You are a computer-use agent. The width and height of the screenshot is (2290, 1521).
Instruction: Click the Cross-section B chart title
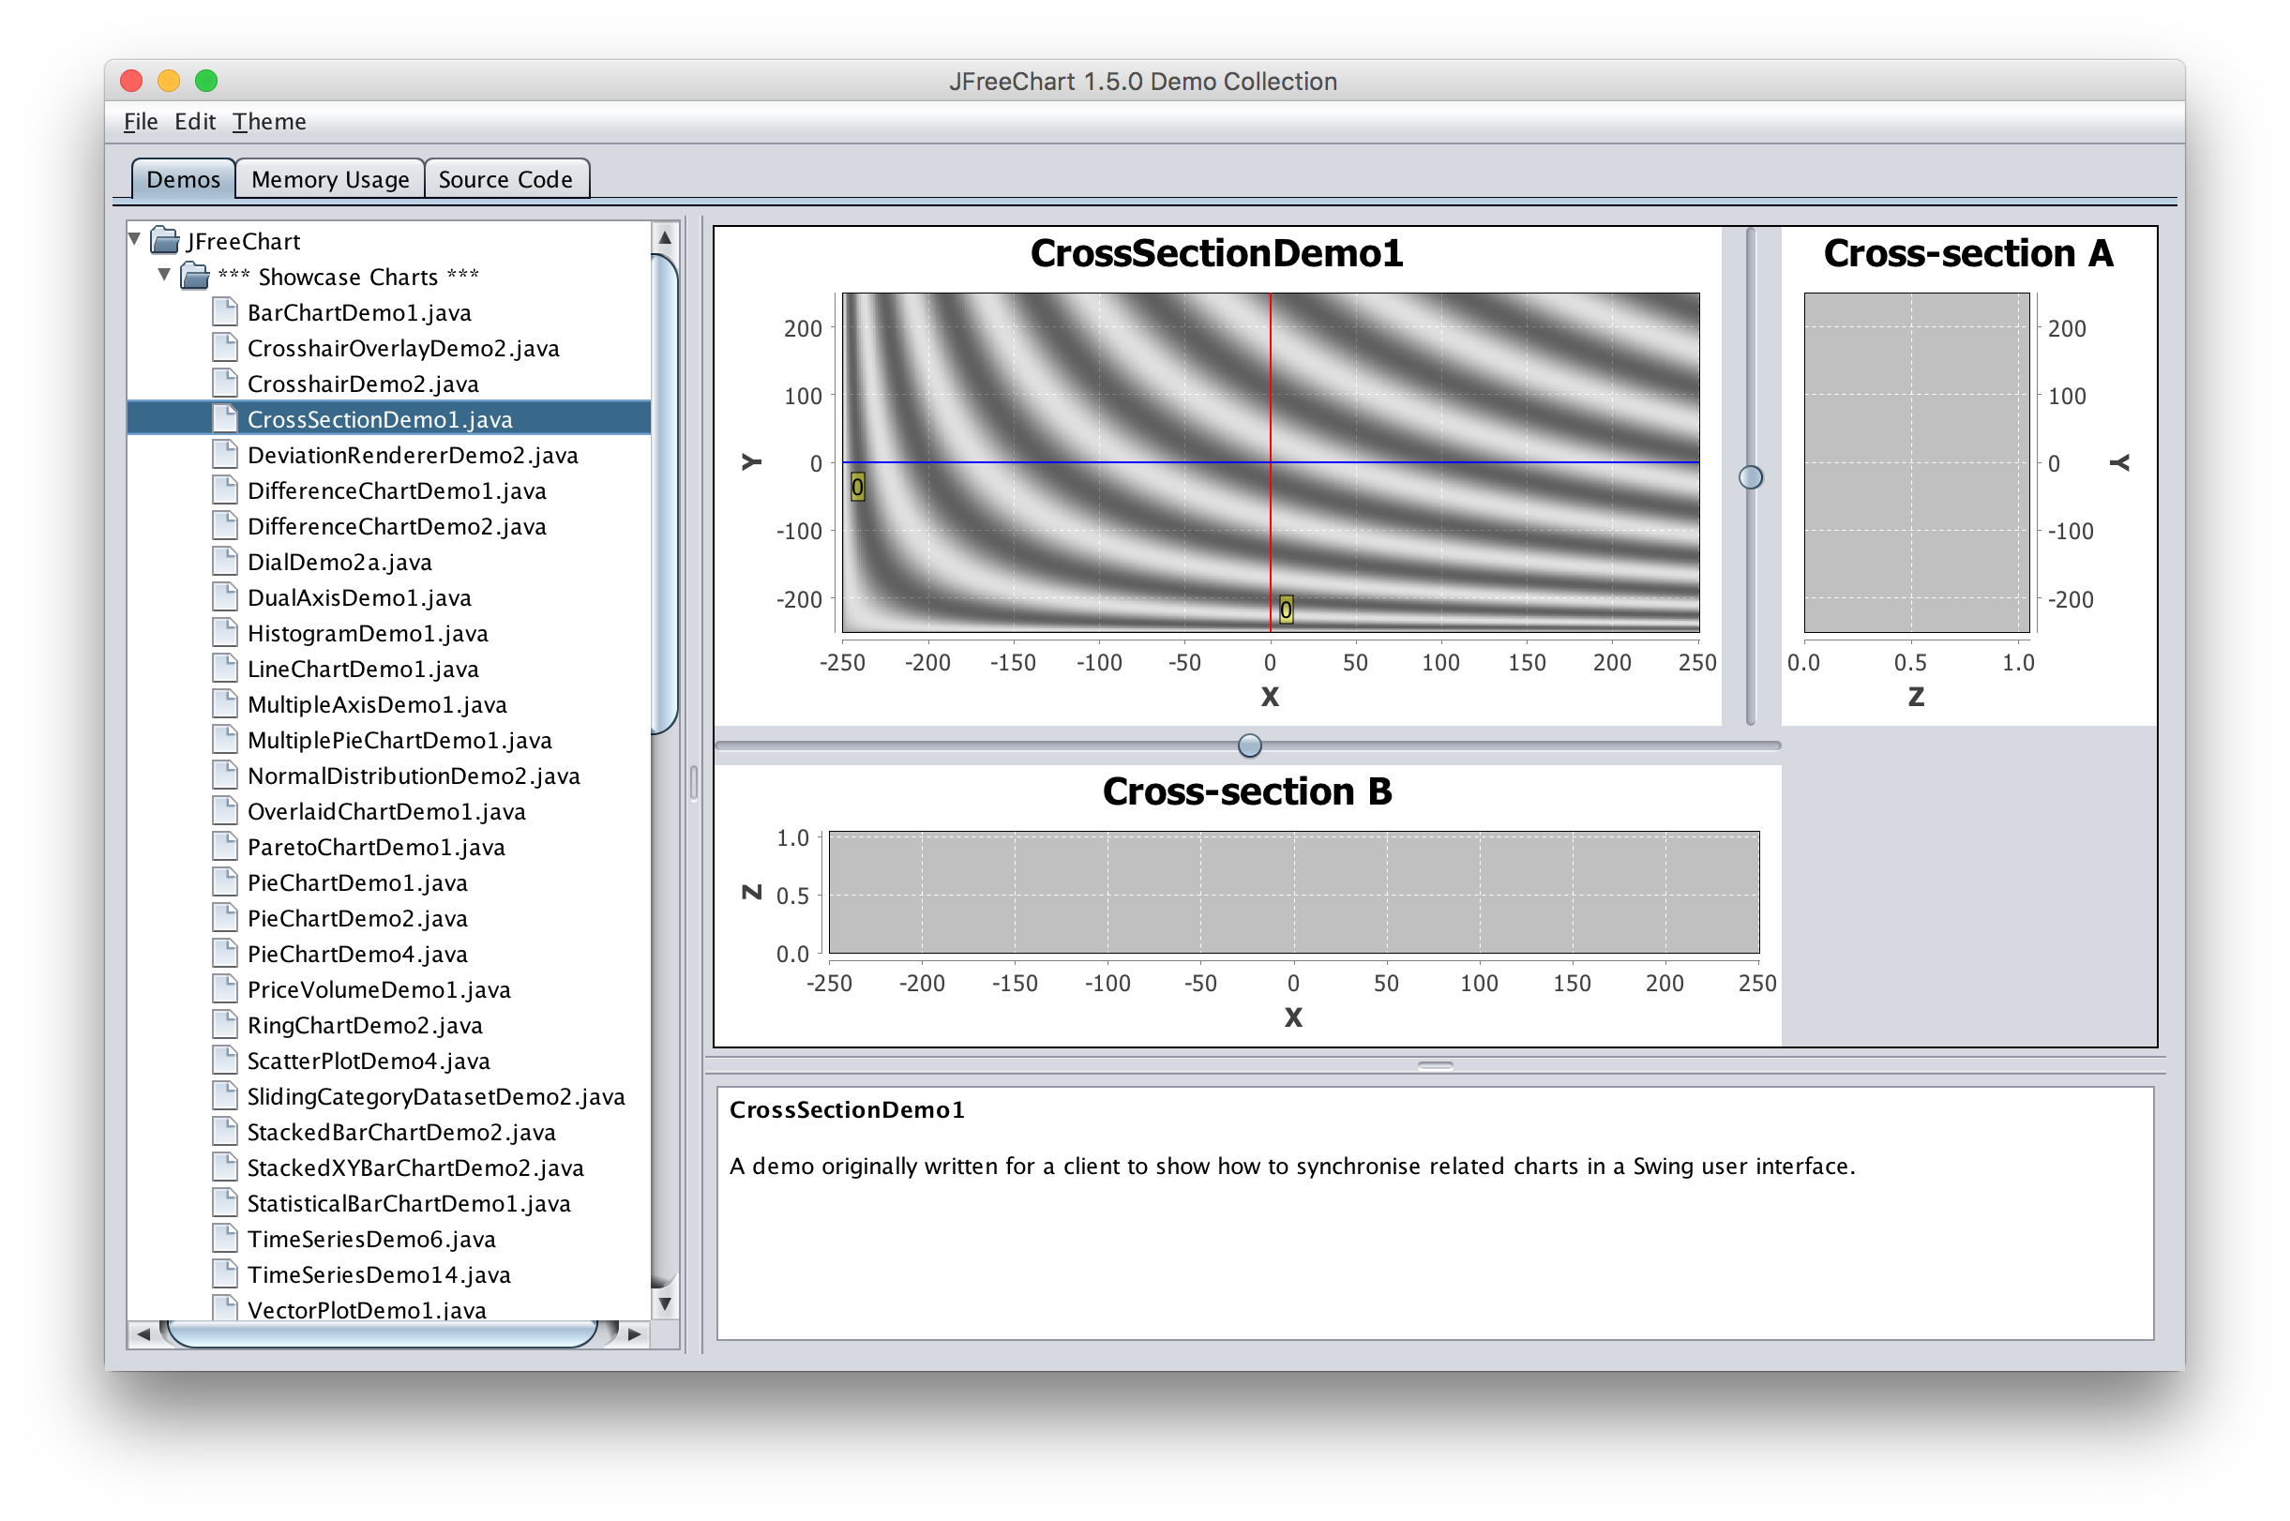(x=1247, y=791)
